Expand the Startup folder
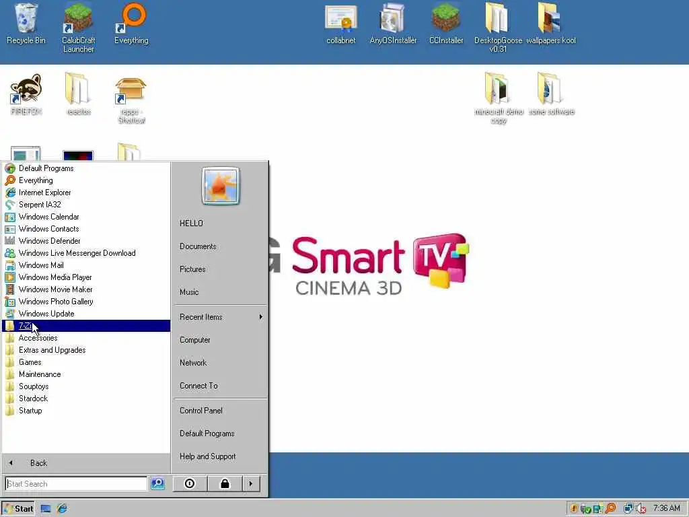 coord(86,411)
